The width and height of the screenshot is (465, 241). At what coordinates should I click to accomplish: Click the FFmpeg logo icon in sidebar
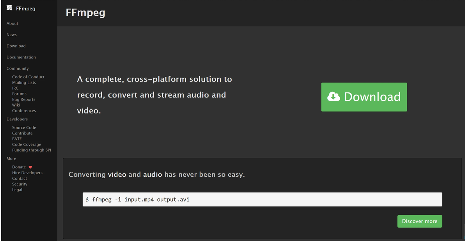tap(9, 8)
